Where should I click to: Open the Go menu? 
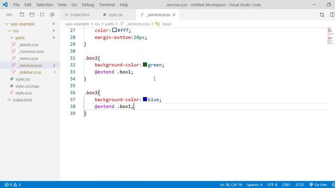coord(74,5)
